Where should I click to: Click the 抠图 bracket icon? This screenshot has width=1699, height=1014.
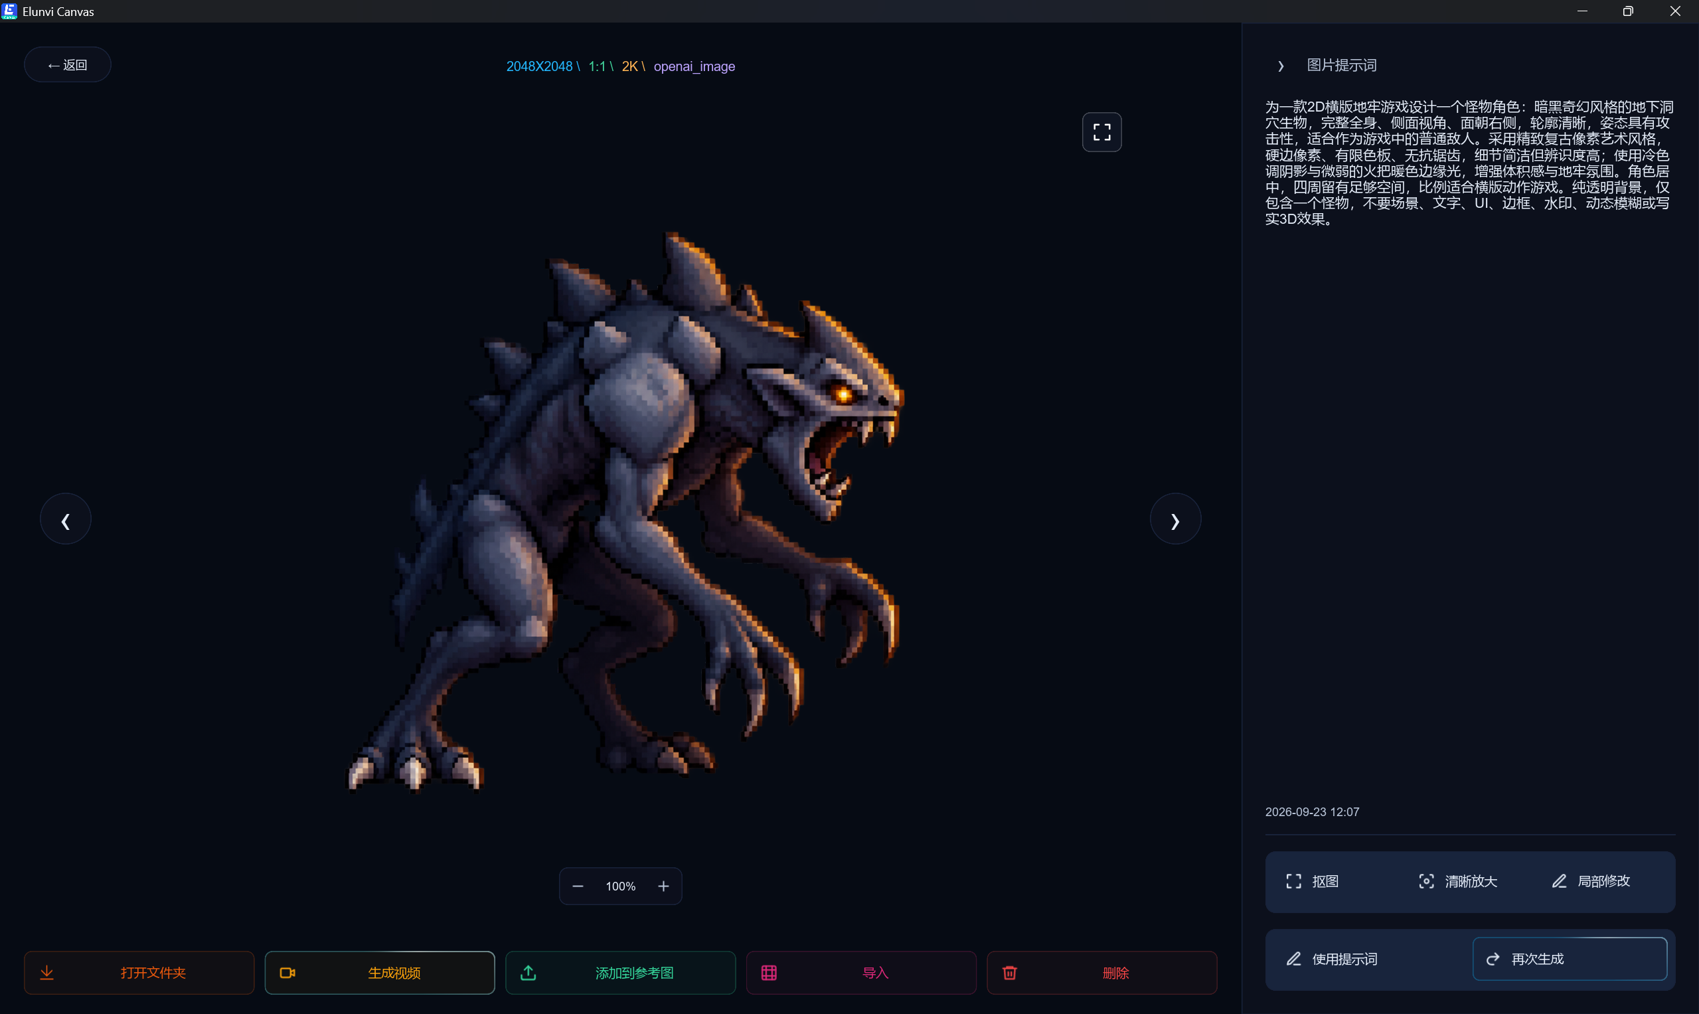click(1293, 881)
